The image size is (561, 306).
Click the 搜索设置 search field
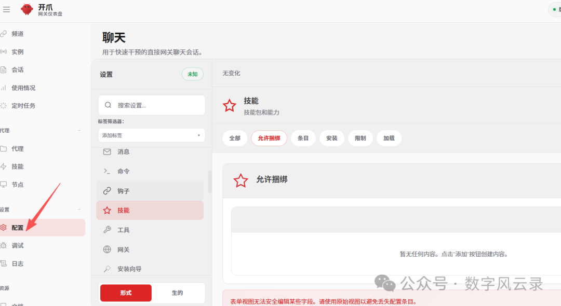151,105
